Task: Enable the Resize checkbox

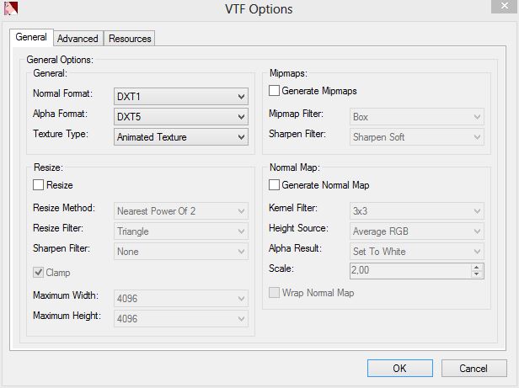Action: [x=38, y=185]
